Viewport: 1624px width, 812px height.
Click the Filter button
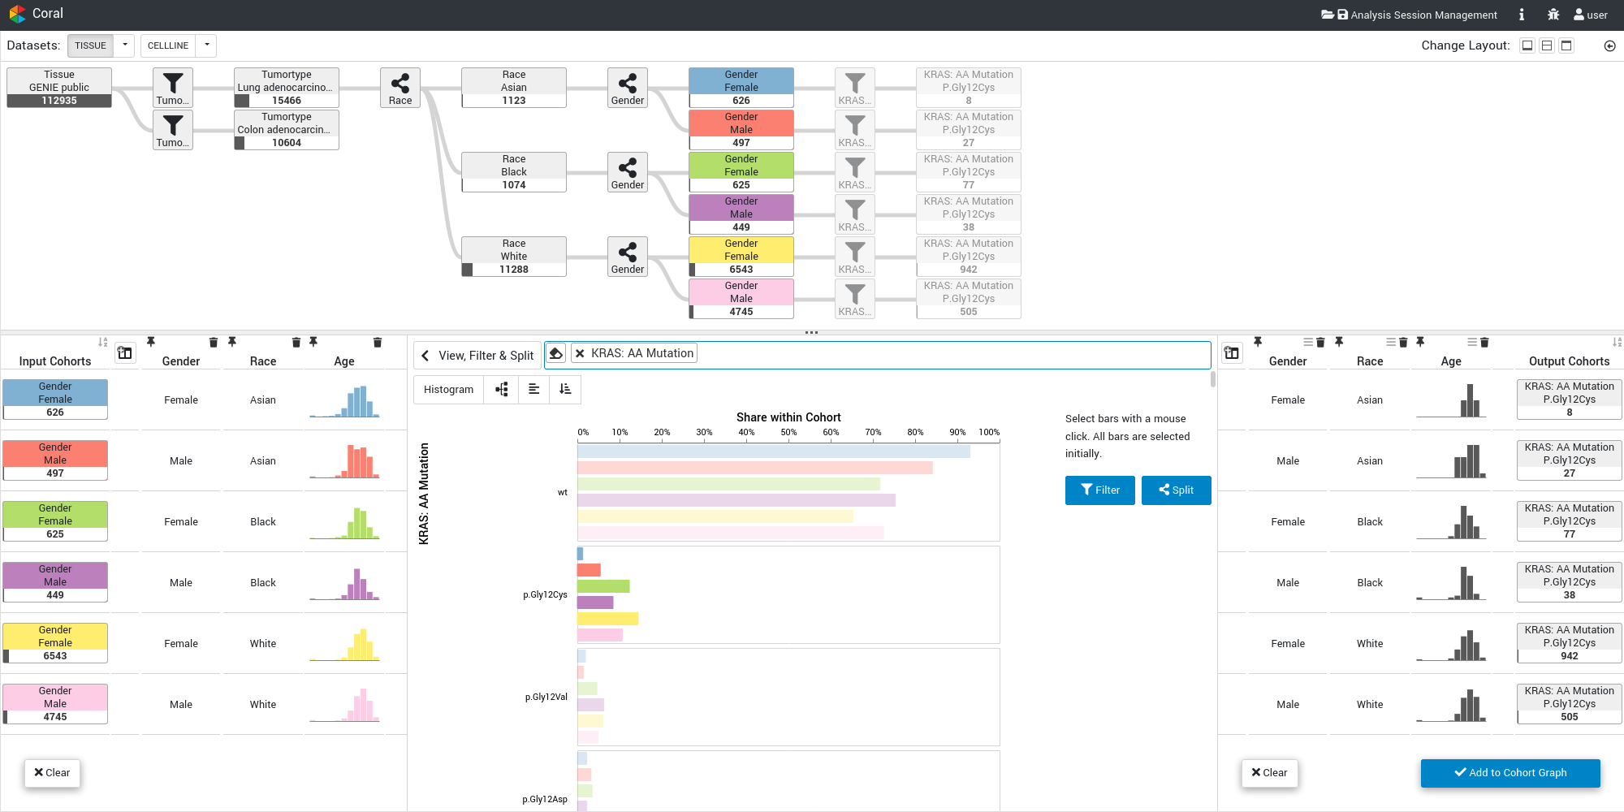[1100, 490]
